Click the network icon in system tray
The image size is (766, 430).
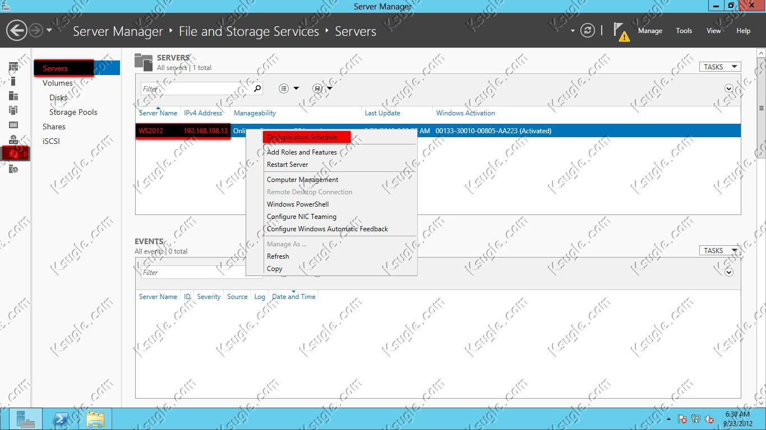pyautogui.click(x=696, y=419)
